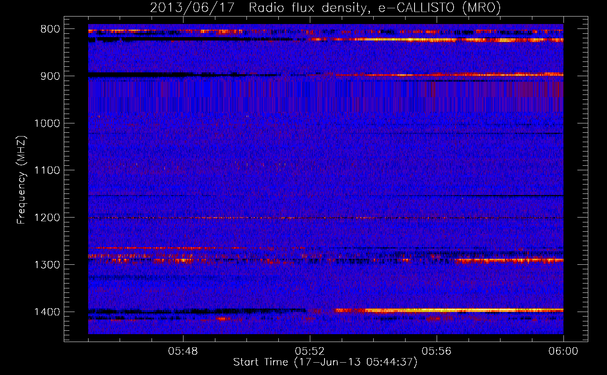Click the 1300 frequency tick label
The image size is (607, 375).
(x=47, y=265)
